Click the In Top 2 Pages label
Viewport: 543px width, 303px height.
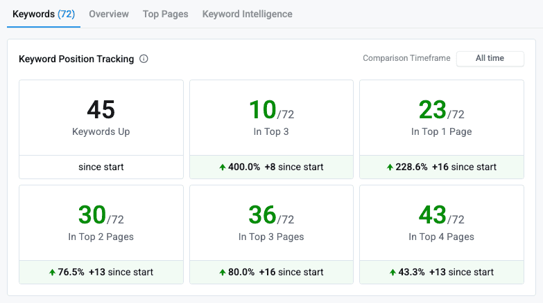[101, 237]
